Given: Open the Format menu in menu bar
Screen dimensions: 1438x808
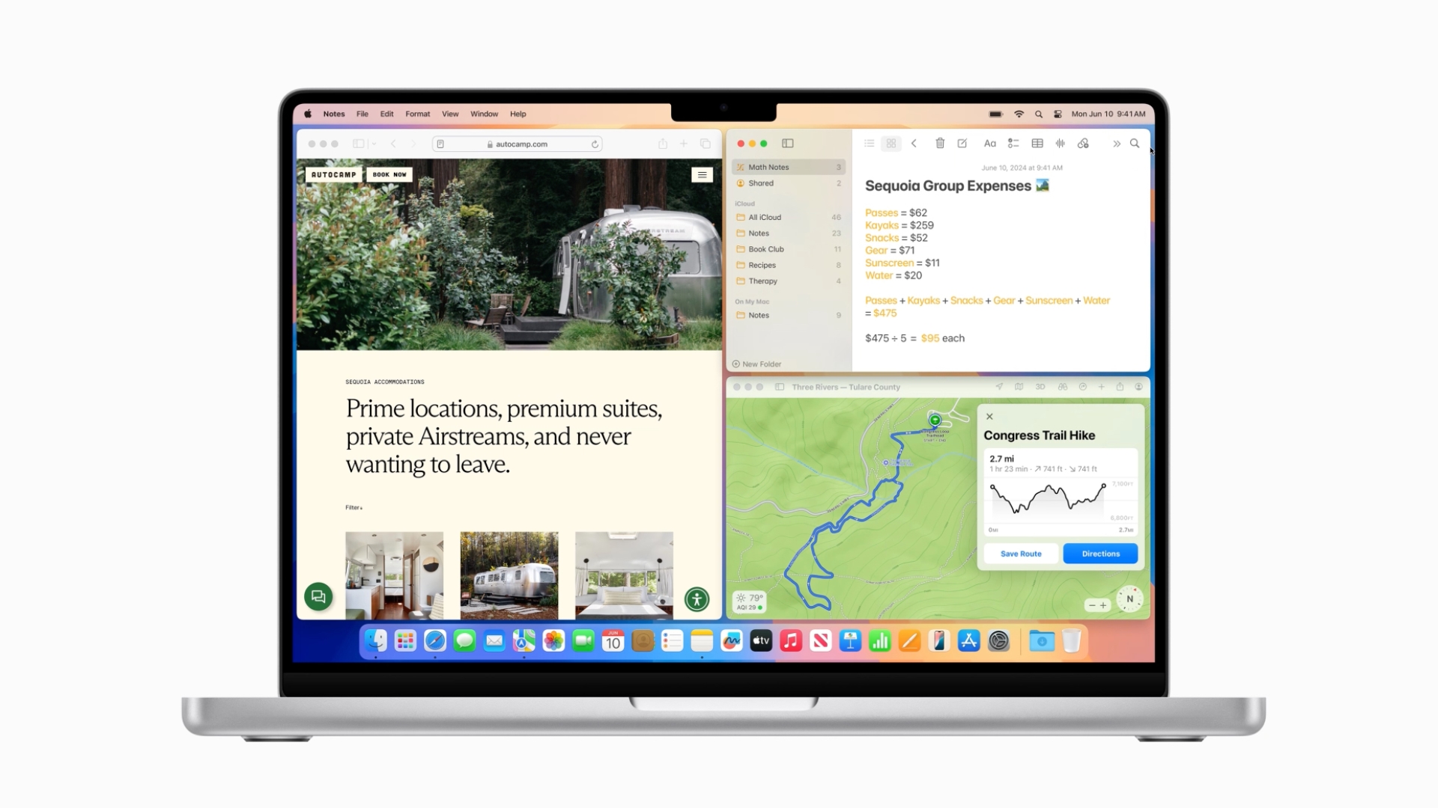Looking at the screenshot, I should [416, 114].
